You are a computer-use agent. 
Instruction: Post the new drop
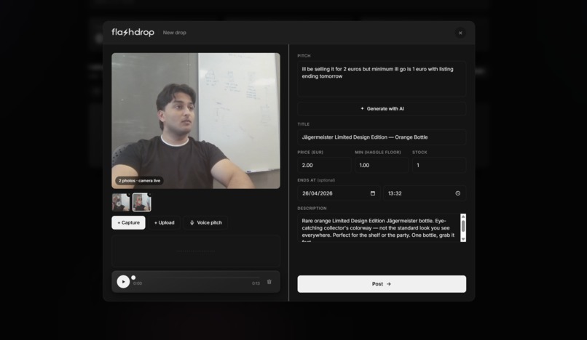click(x=382, y=284)
